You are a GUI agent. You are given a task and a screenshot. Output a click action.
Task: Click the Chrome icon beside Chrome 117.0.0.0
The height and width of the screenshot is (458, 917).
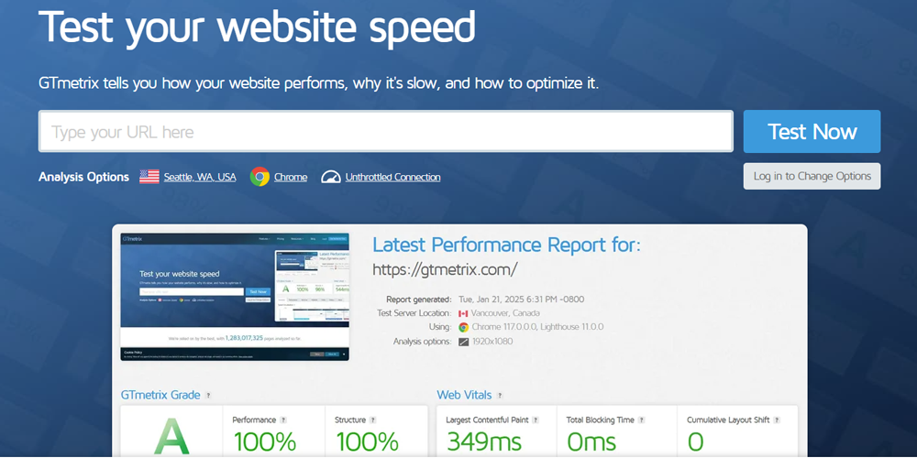click(463, 327)
